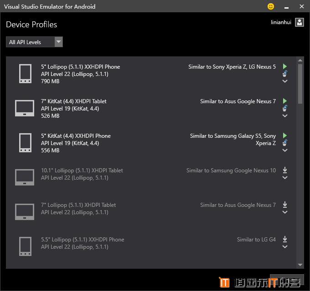This screenshot has width=310, height=291.
Task: Select the '5" Lollipop (5.1.1) XXHDPI Phone' title
Action: point(81,67)
